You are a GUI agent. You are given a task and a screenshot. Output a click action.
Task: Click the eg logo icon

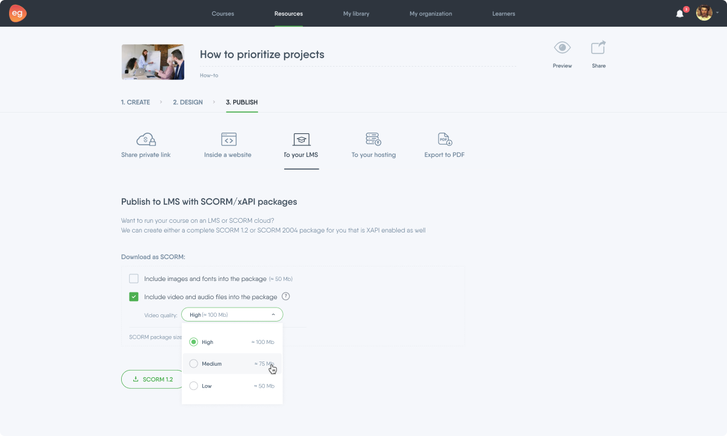[x=18, y=13]
